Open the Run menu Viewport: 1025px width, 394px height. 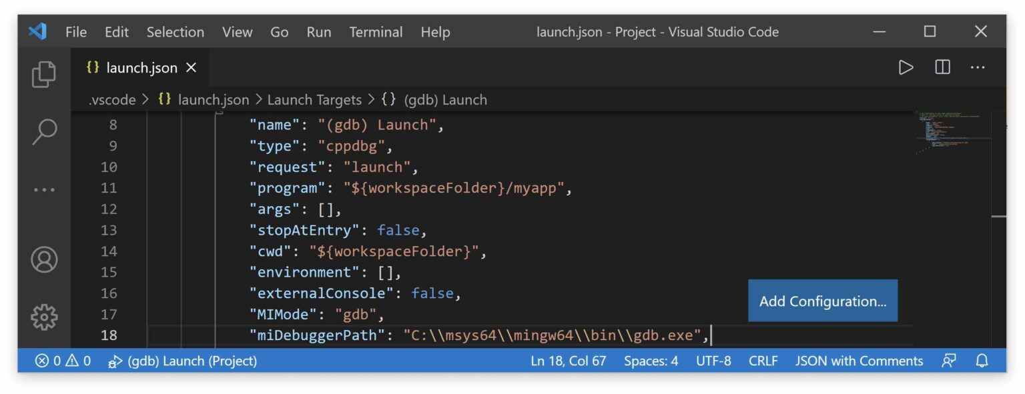tap(318, 31)
